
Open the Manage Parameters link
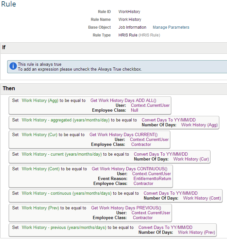coord(171,27)
